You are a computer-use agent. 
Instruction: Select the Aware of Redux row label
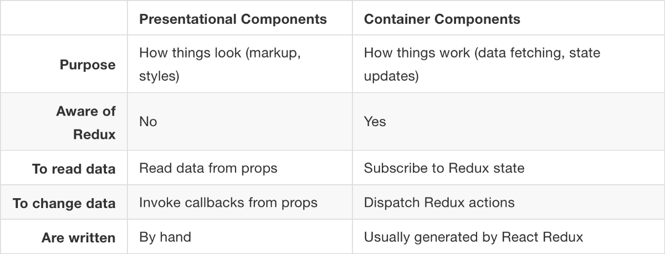coord(86,122)
